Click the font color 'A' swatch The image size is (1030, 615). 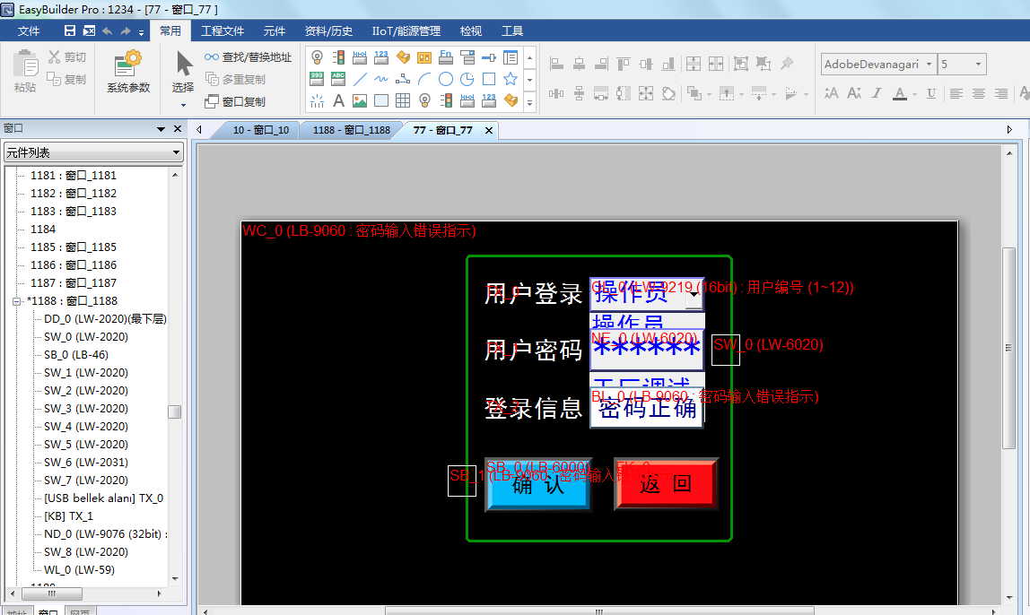(900, 93)
